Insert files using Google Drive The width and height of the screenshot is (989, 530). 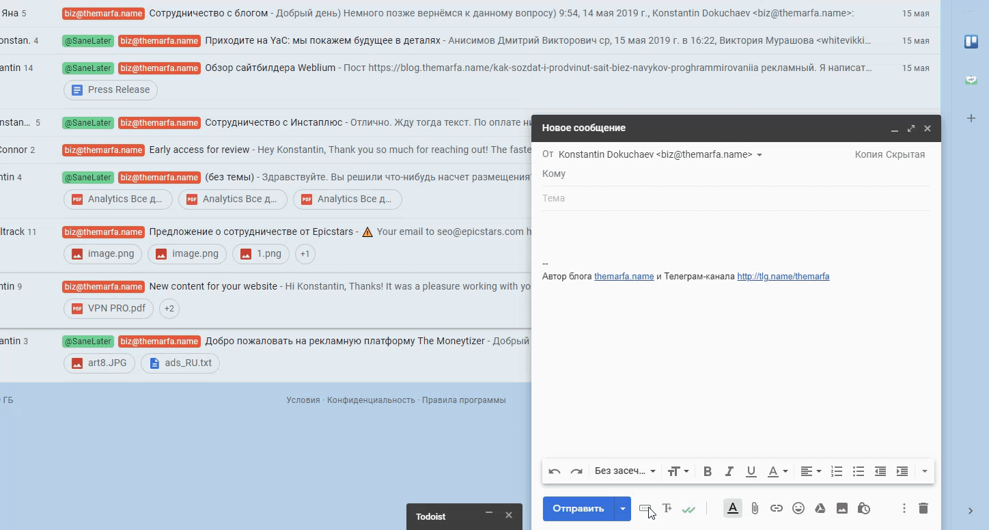tap(820, 508)
